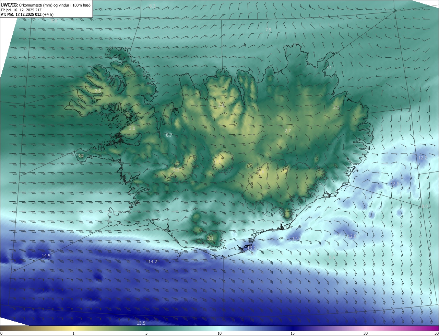Click the 14.2 value label on the map
This screenshot has height=336, width=439.
(x=153, y=261)
